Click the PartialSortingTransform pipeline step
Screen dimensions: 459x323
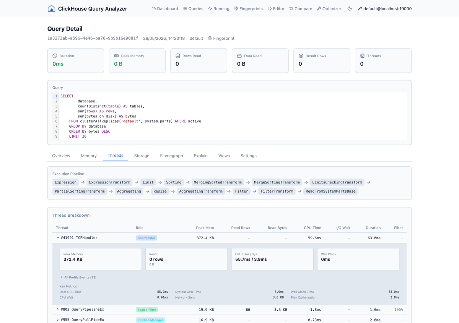(80, 191)
